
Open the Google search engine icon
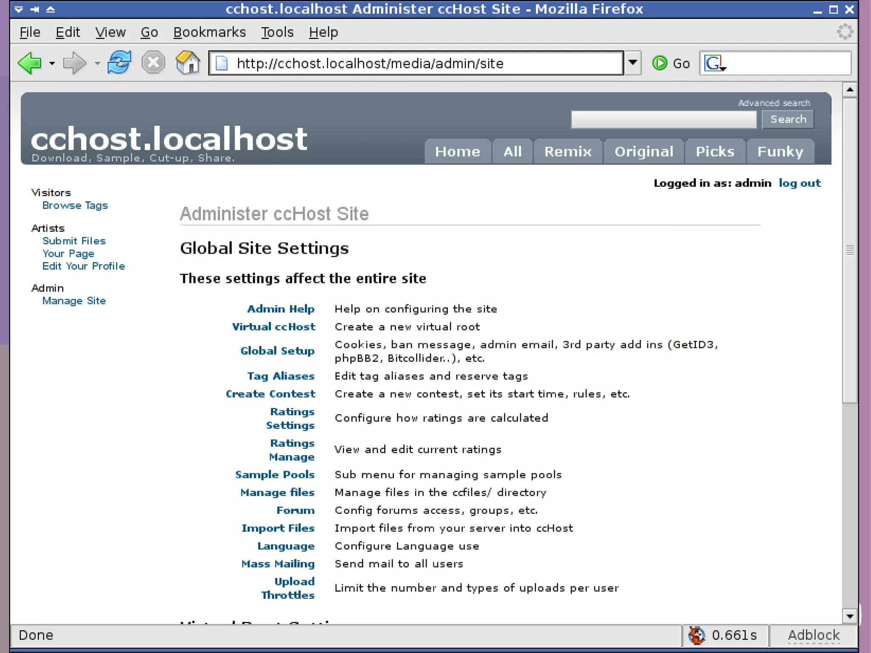click(x=714, y=63)
